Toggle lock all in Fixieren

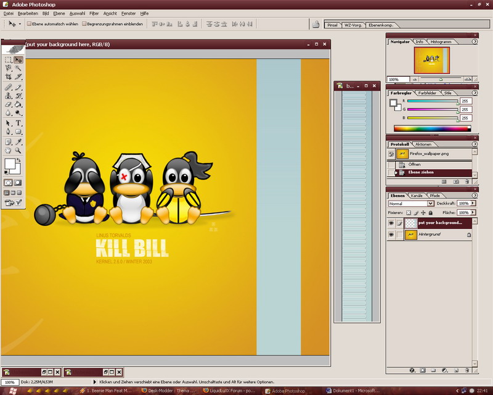pyautogui.click(x=431, y=212)
